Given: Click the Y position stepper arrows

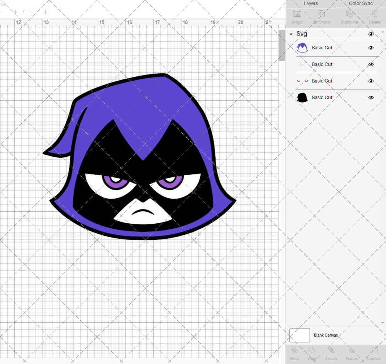Looking at the screenshot, I should coord(46,12).
